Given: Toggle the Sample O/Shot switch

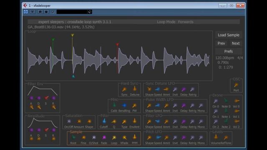Looking at the screenshot, I should [93, 137].
